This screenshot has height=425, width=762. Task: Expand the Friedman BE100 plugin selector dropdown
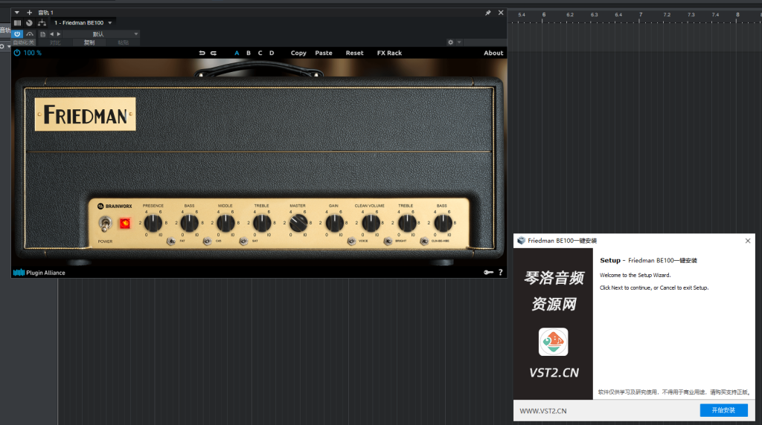[110, 23]
